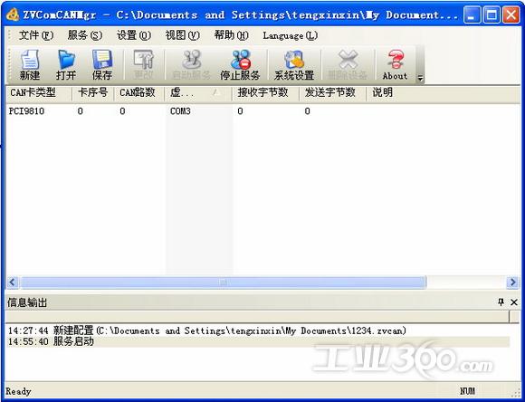Click the CAN卡类型 column header
525x402 pixels.
[x=39, y=93]
